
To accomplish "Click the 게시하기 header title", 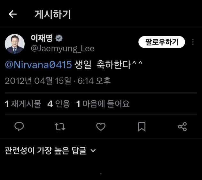I will [x=52, y=14].
